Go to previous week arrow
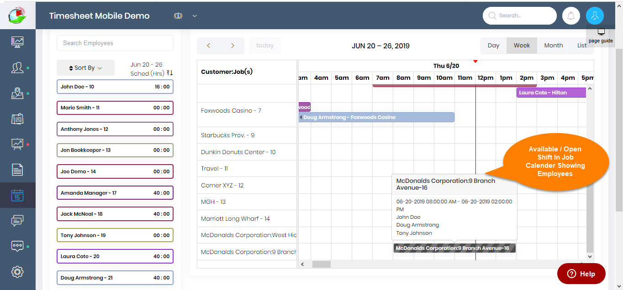 [x=209, y=46]
